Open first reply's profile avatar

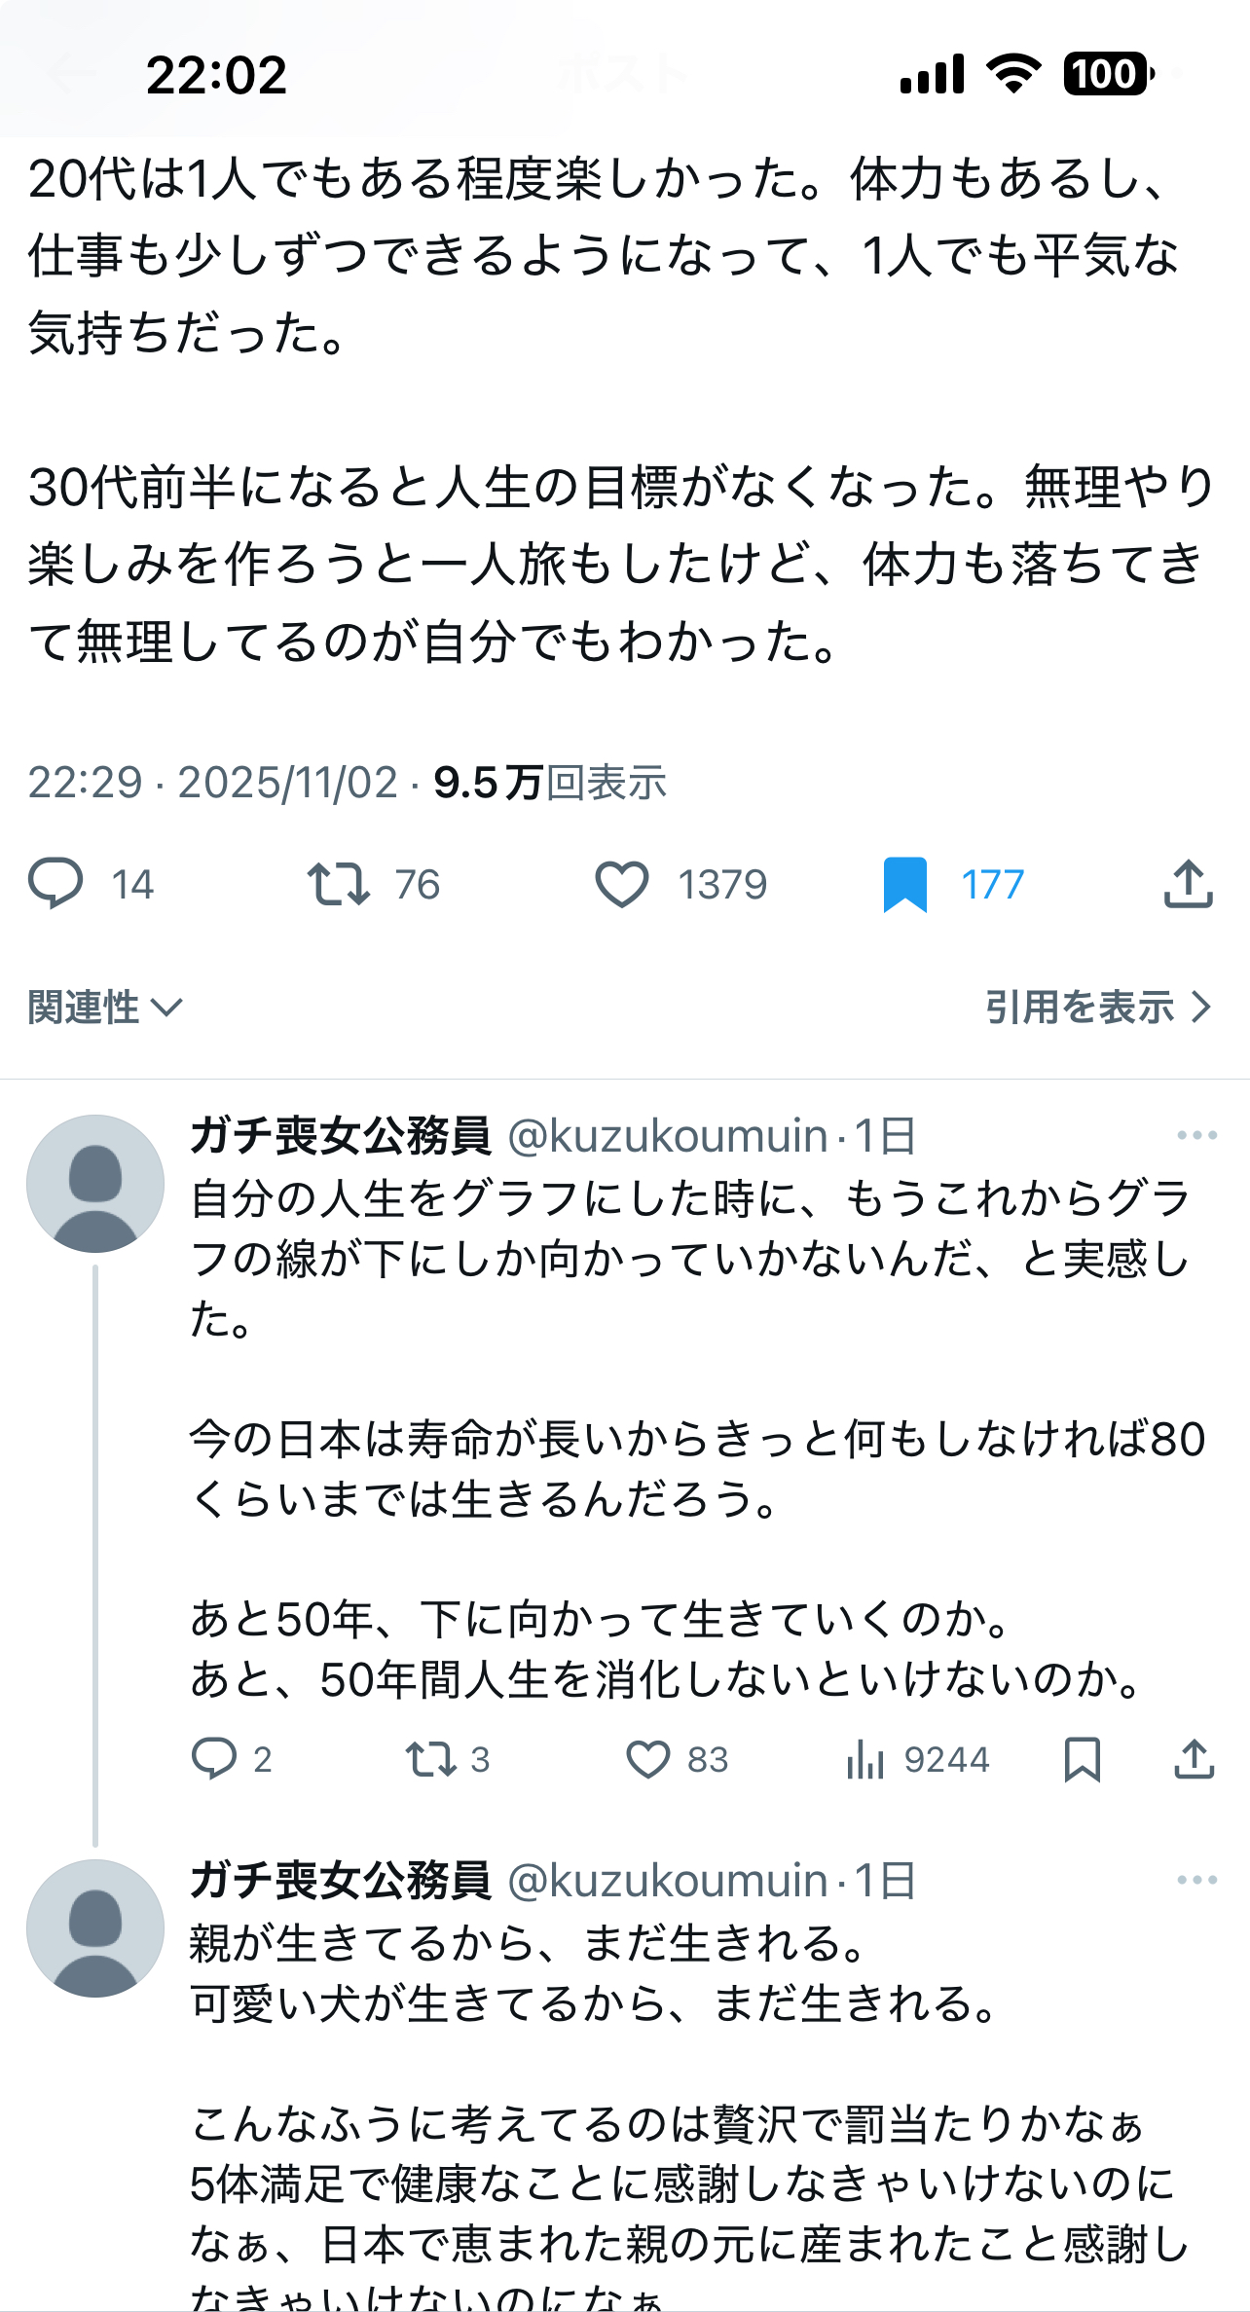point(95,1184)
